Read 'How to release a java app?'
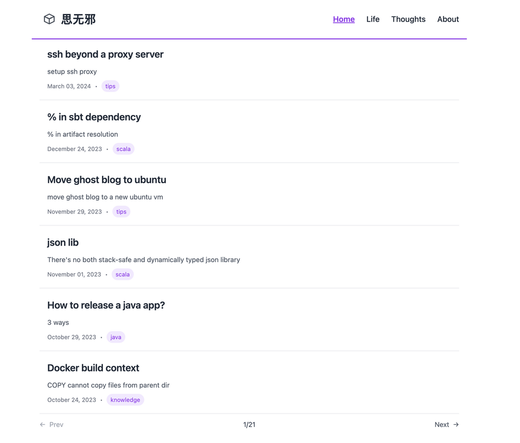 click(106, 305)
